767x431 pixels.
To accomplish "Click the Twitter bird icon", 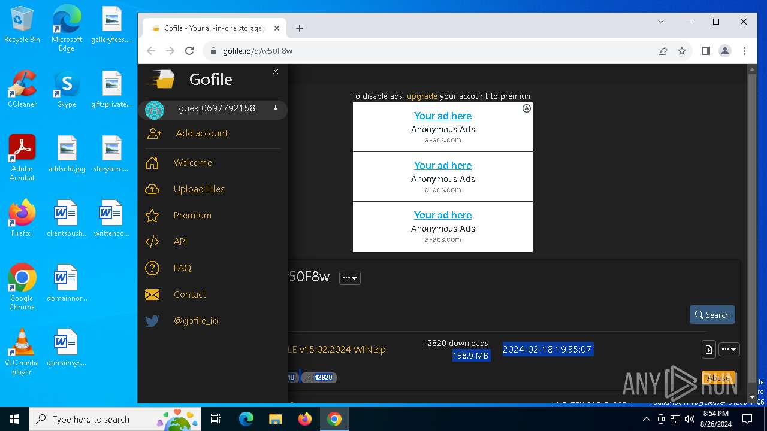I will (x=152, y=321).
